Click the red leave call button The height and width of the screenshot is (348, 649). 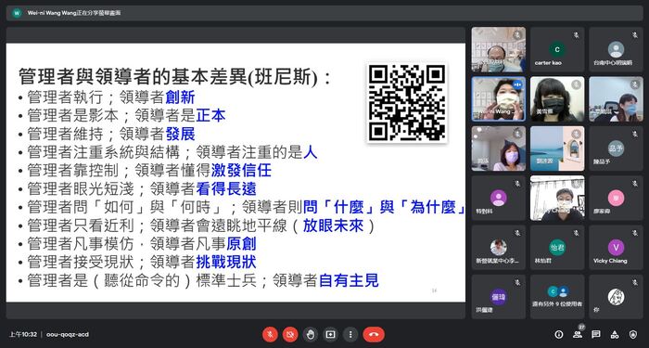point(374,334)
